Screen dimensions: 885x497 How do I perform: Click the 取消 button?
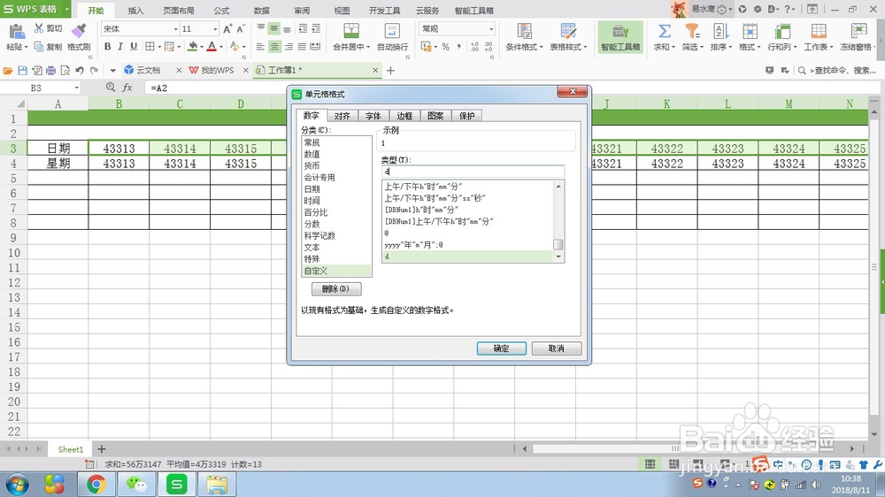557,348
